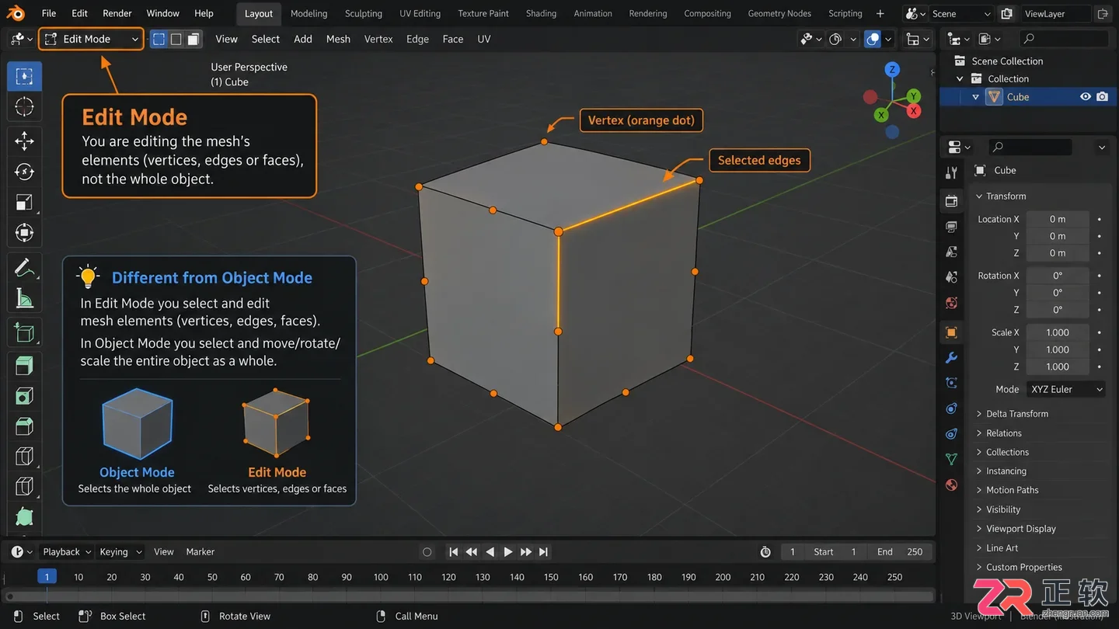
Task: Click frame 100 on timeline ruler
Action: (381, 577)
